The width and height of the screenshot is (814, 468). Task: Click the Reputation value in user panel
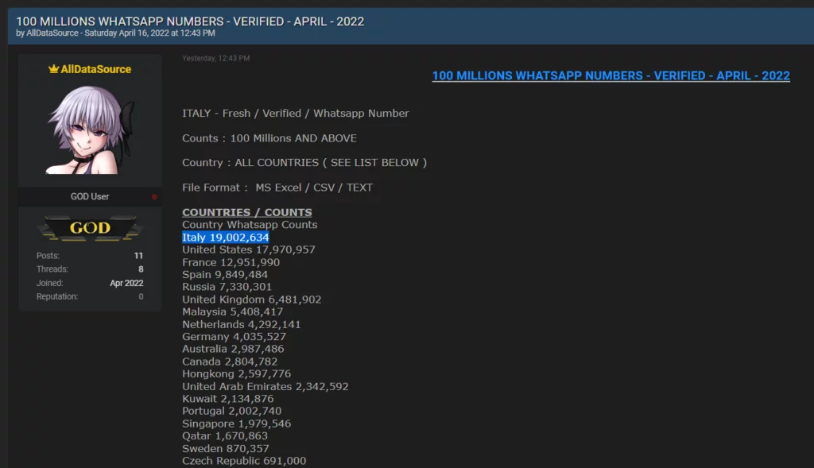pyautogui.click(x=141, y=296)
